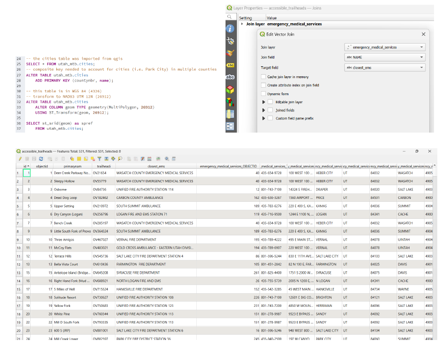Check Create attribute index on join field
The height and width of the screenshot is (349, 443).
click(x=263, y=85)
